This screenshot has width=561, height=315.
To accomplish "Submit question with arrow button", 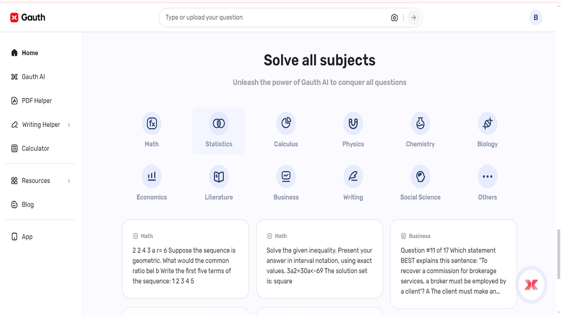I will pyautogui.click(x=413, y=17).
